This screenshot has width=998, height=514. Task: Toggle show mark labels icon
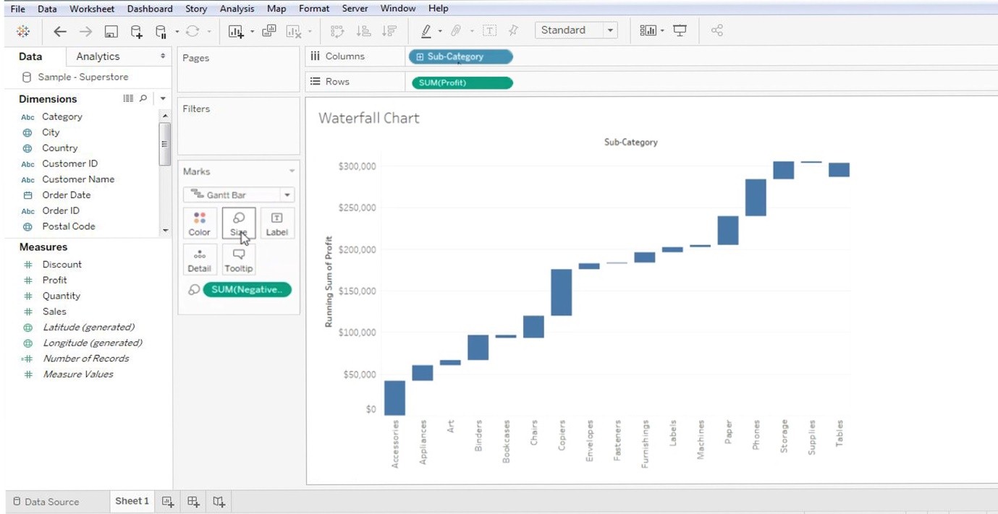tap(490, 31)
